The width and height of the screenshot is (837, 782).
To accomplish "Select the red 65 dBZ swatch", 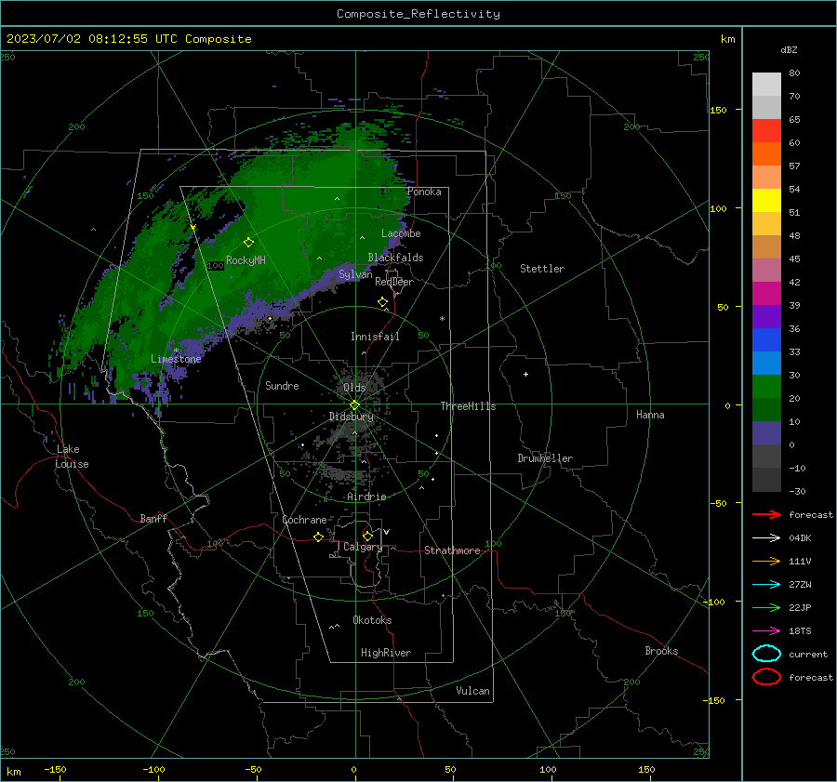I will pyautogui.click(x=766, y=130).
